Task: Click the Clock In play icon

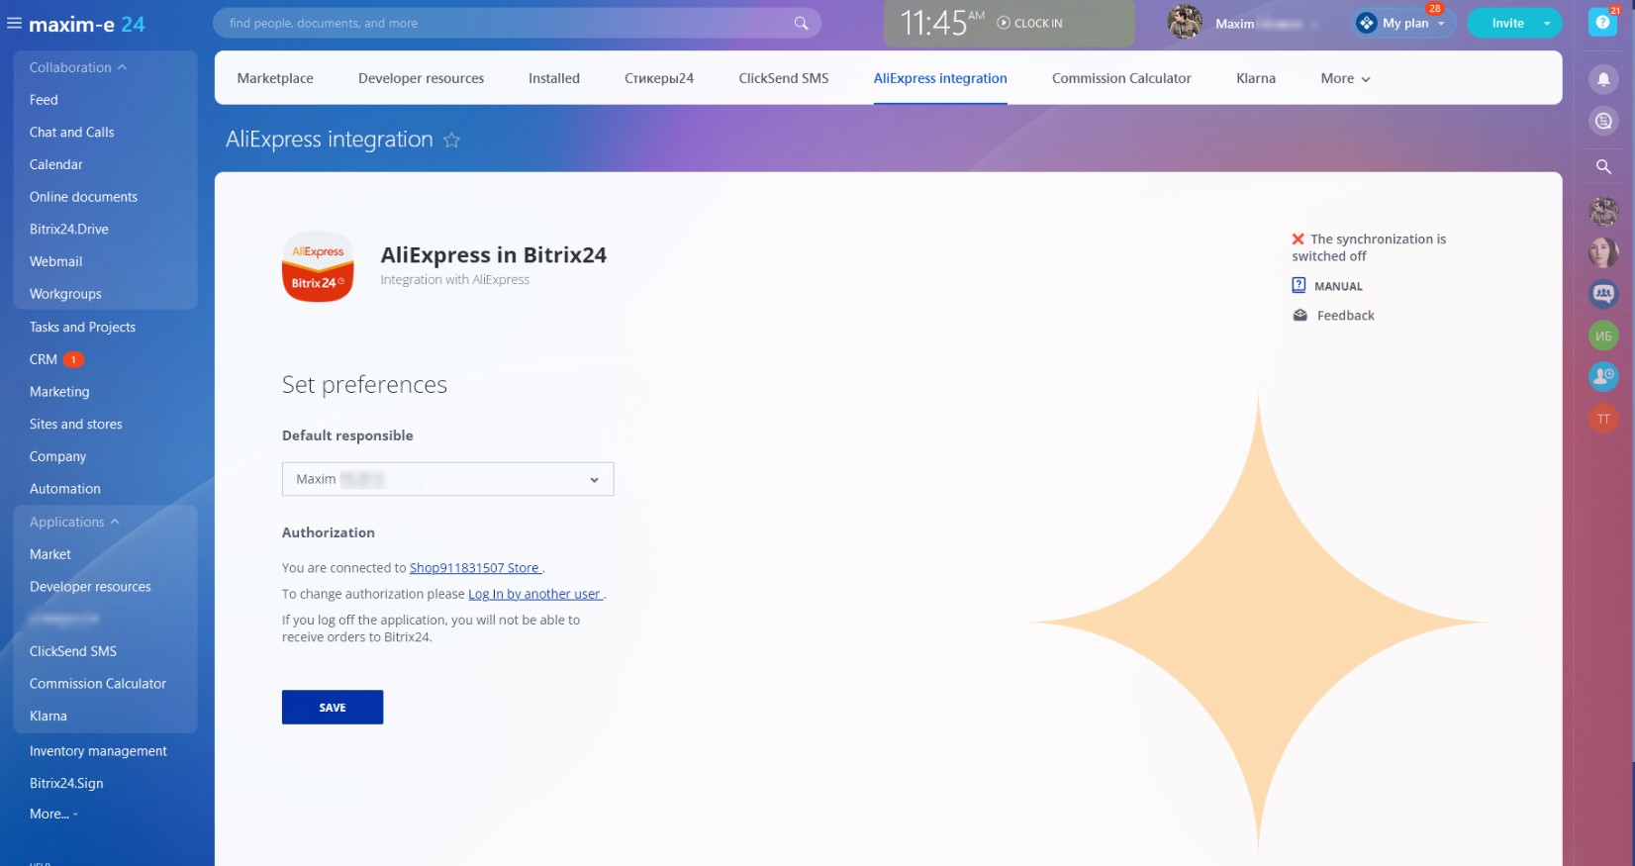Action: coord(1004,23)
